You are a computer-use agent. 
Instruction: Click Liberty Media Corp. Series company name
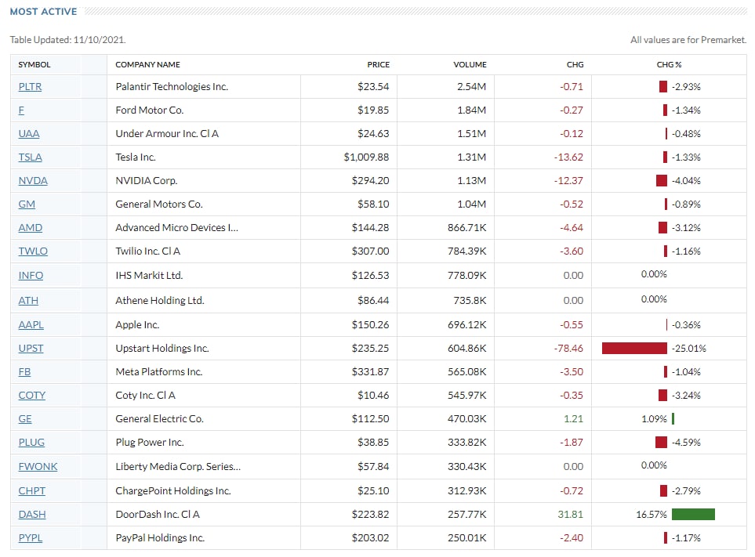pyautogui.click(x=178, y=467)
